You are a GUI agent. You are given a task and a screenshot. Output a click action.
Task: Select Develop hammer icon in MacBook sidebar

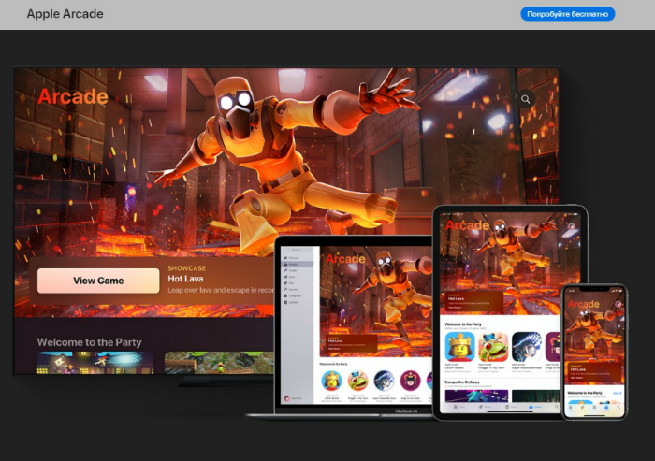tap(285, 289)
